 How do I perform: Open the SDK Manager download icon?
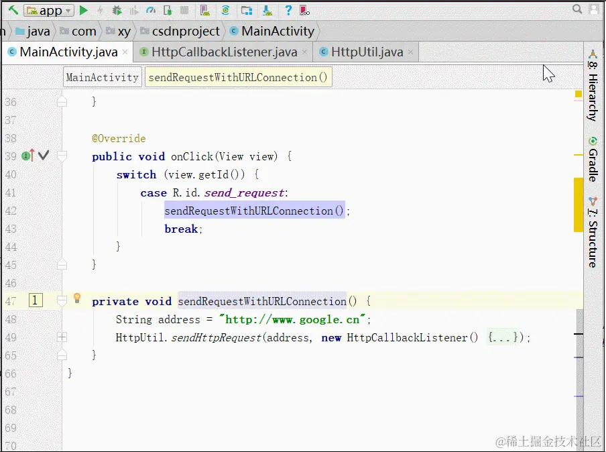coord(267,11)
